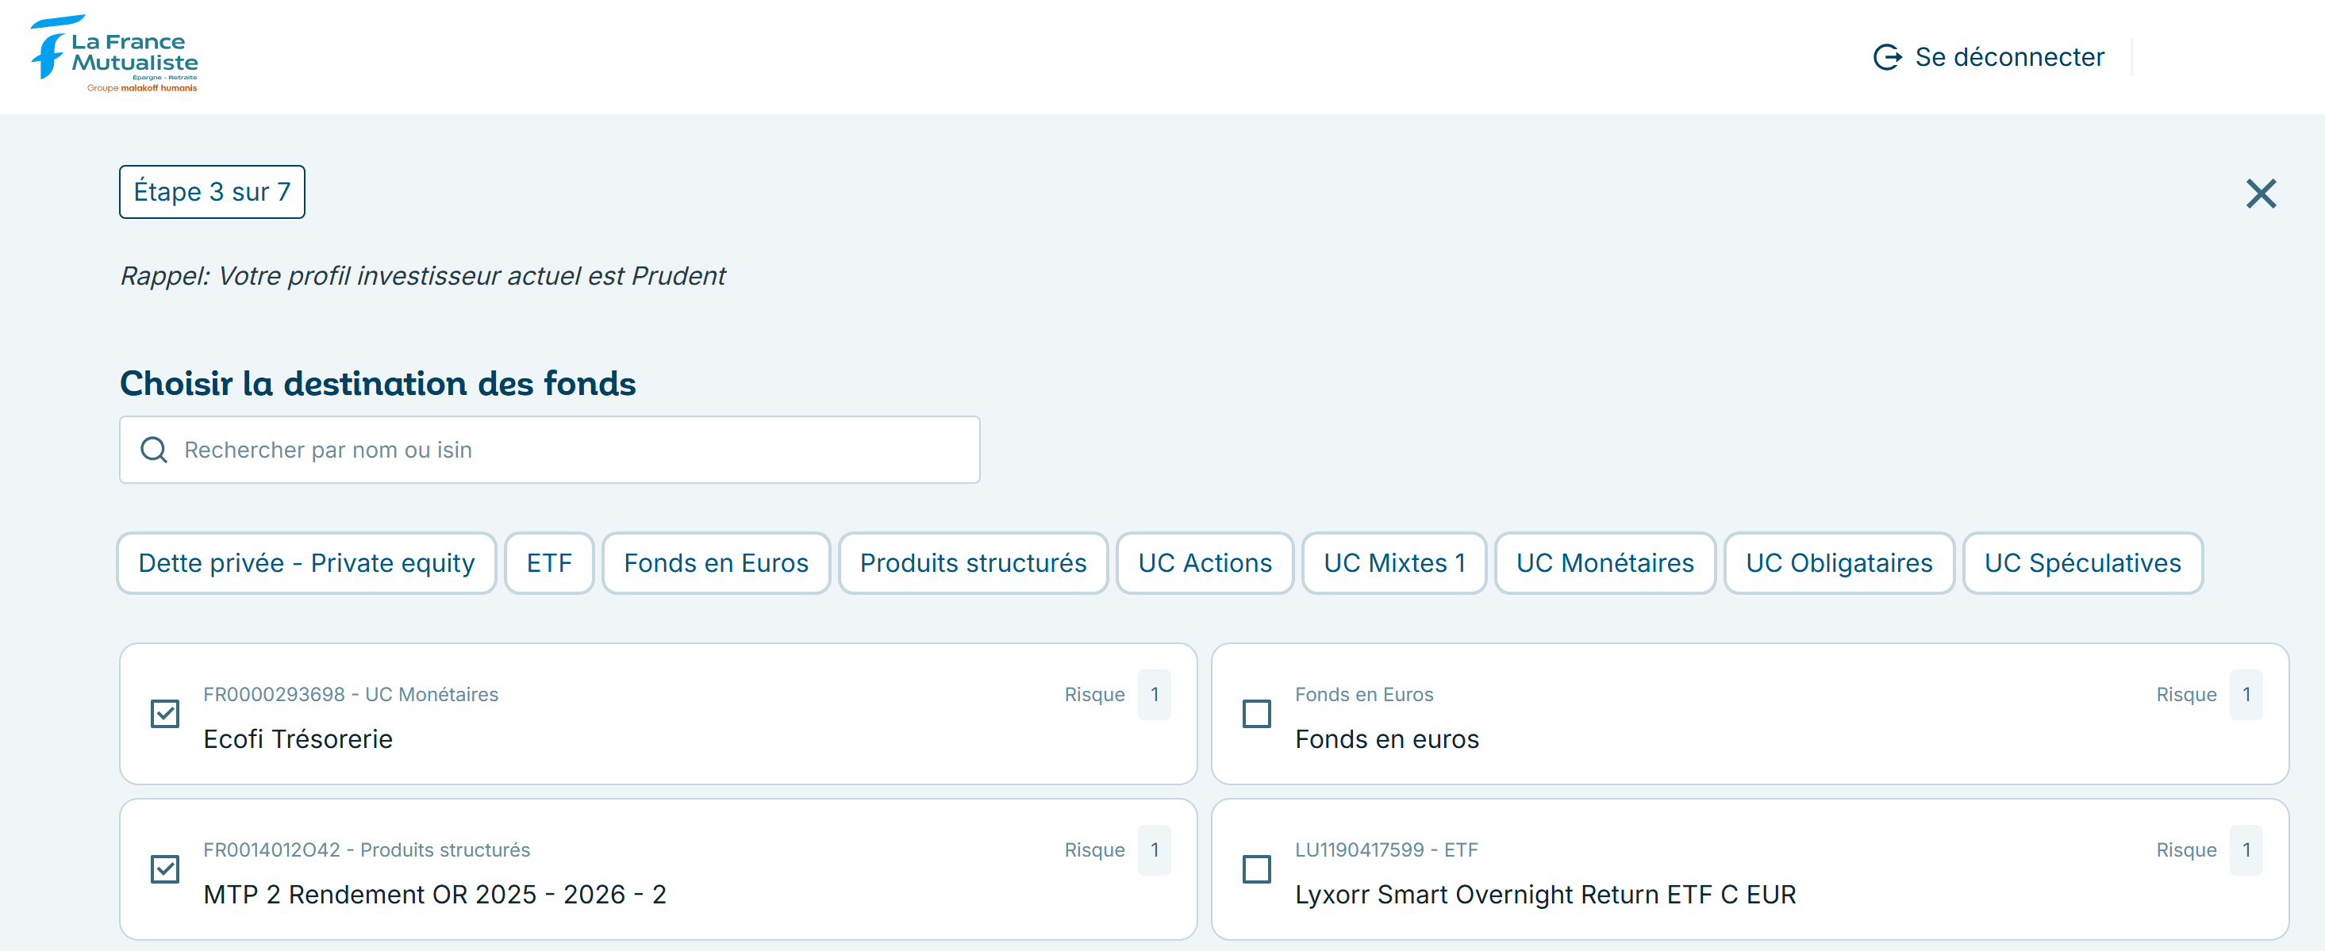
Task: Filter by UC Monétaires
Action: tap(1604, 563)
